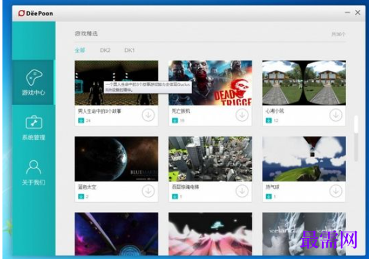The width and height of the screenshot is (369, 259).
Task: Filter games by the DK2 tab
Action: pyautogui.click(x=105, y=50)
